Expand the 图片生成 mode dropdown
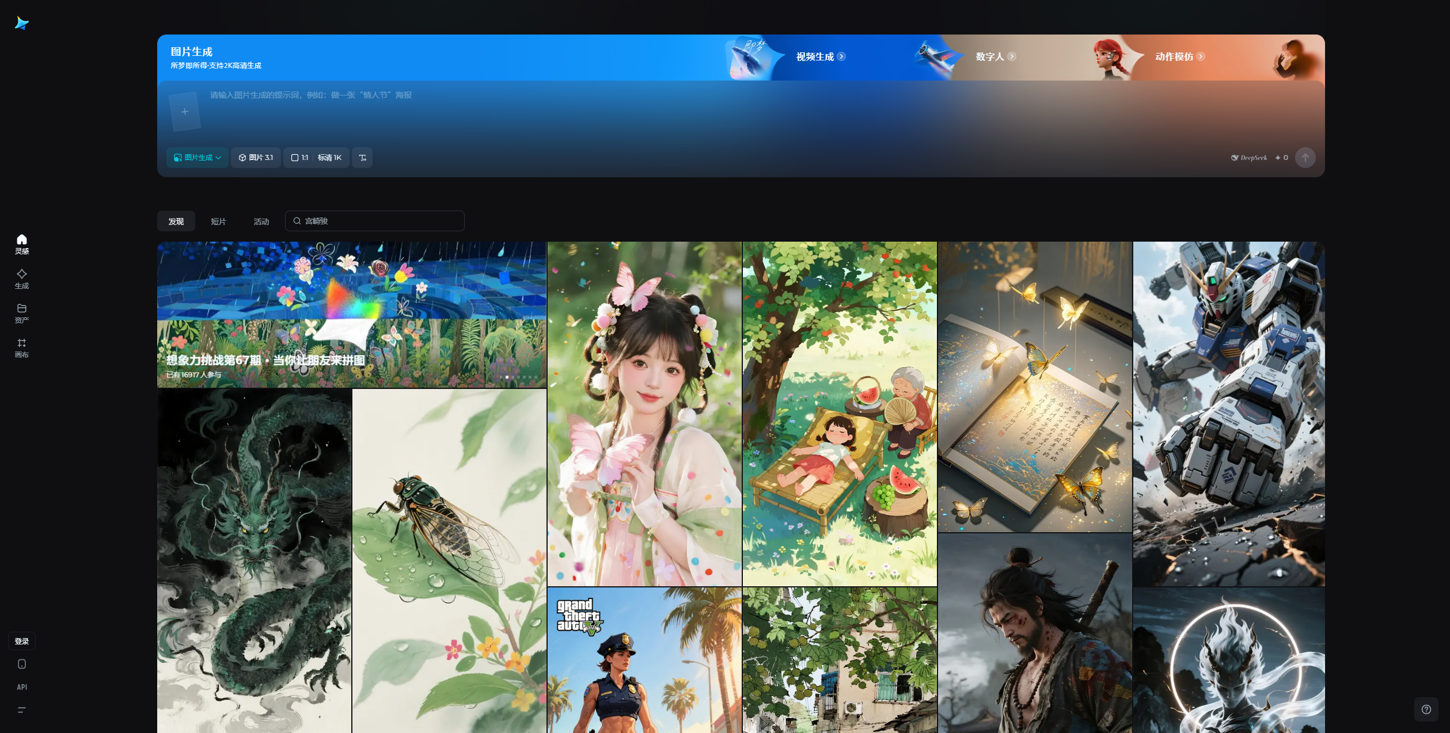1450x733 pixels. pyautogui.click(x=198, y=158)
